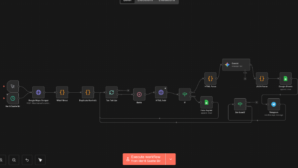Click the tidy up workflow broom button

pos(40,160)
